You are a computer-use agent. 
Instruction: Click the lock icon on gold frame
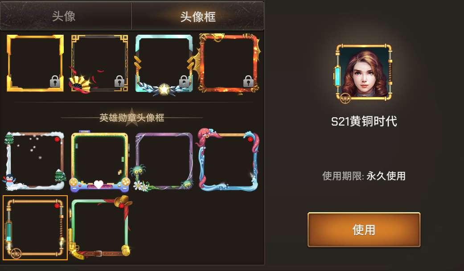click(55, 82)
